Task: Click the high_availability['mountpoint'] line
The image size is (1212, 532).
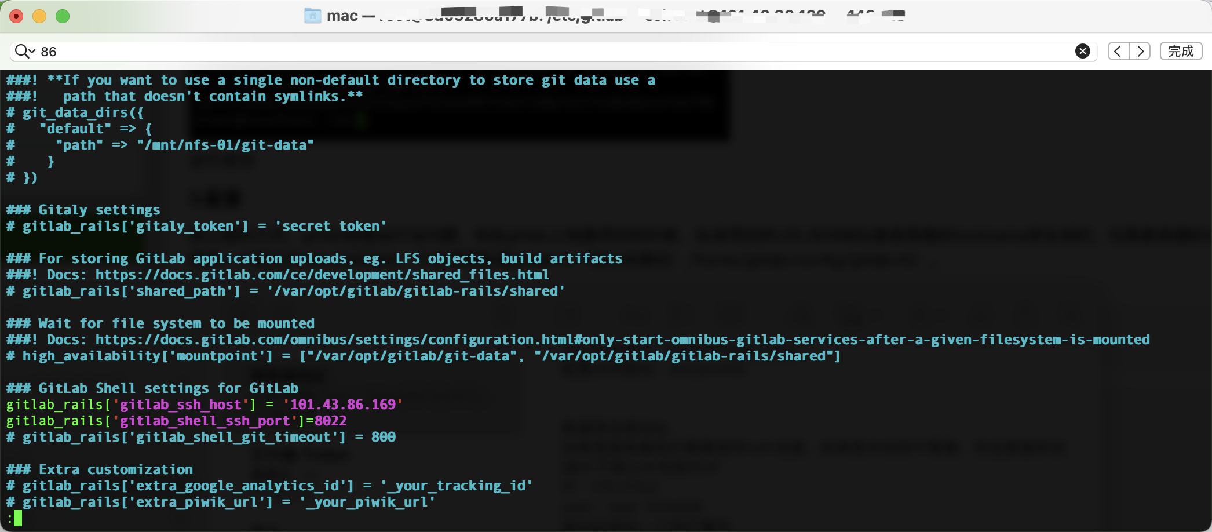Action: pyautogui.click(x=424, y=356)
